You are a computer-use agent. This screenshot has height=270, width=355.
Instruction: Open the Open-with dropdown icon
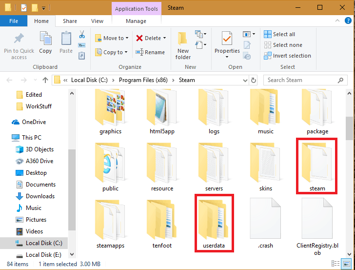[x=249, y=34]
